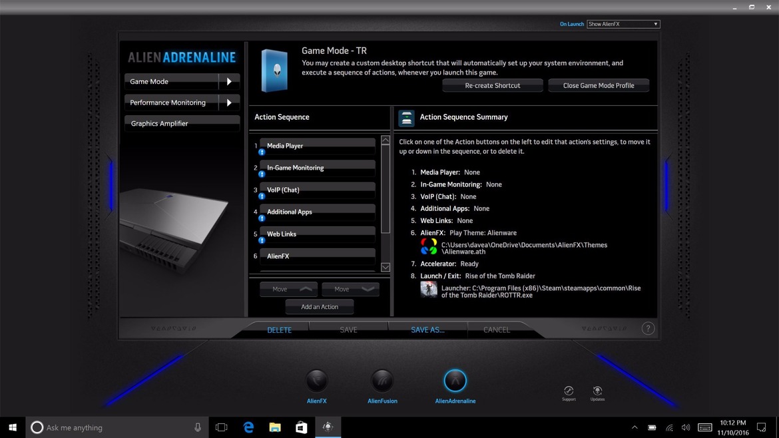Show hidden tray icons chevron
This screenshot has height=438, width=779.
635,427
